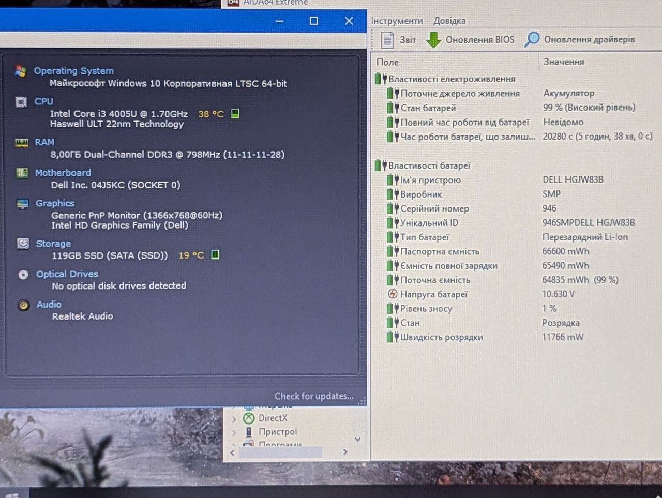The height and width of the screenshot is (498, 662).
Task: Click the Пристрої device icon in AIDA64 tree
Action: coord(249,432)
